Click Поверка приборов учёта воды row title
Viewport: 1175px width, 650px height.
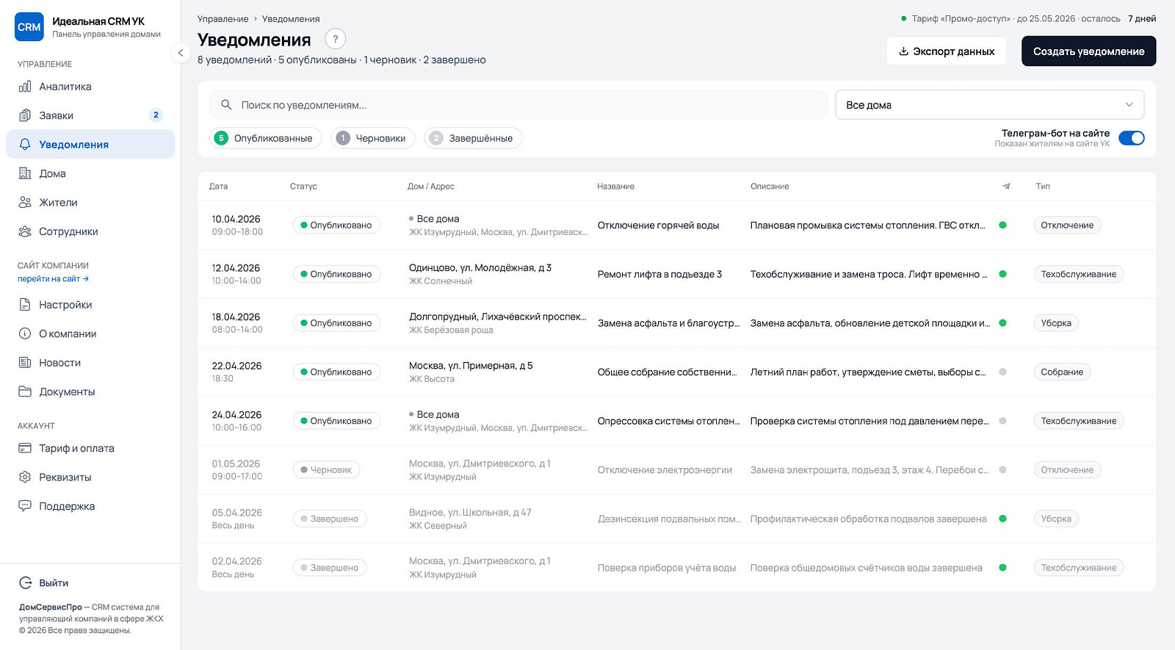(667, 568)
